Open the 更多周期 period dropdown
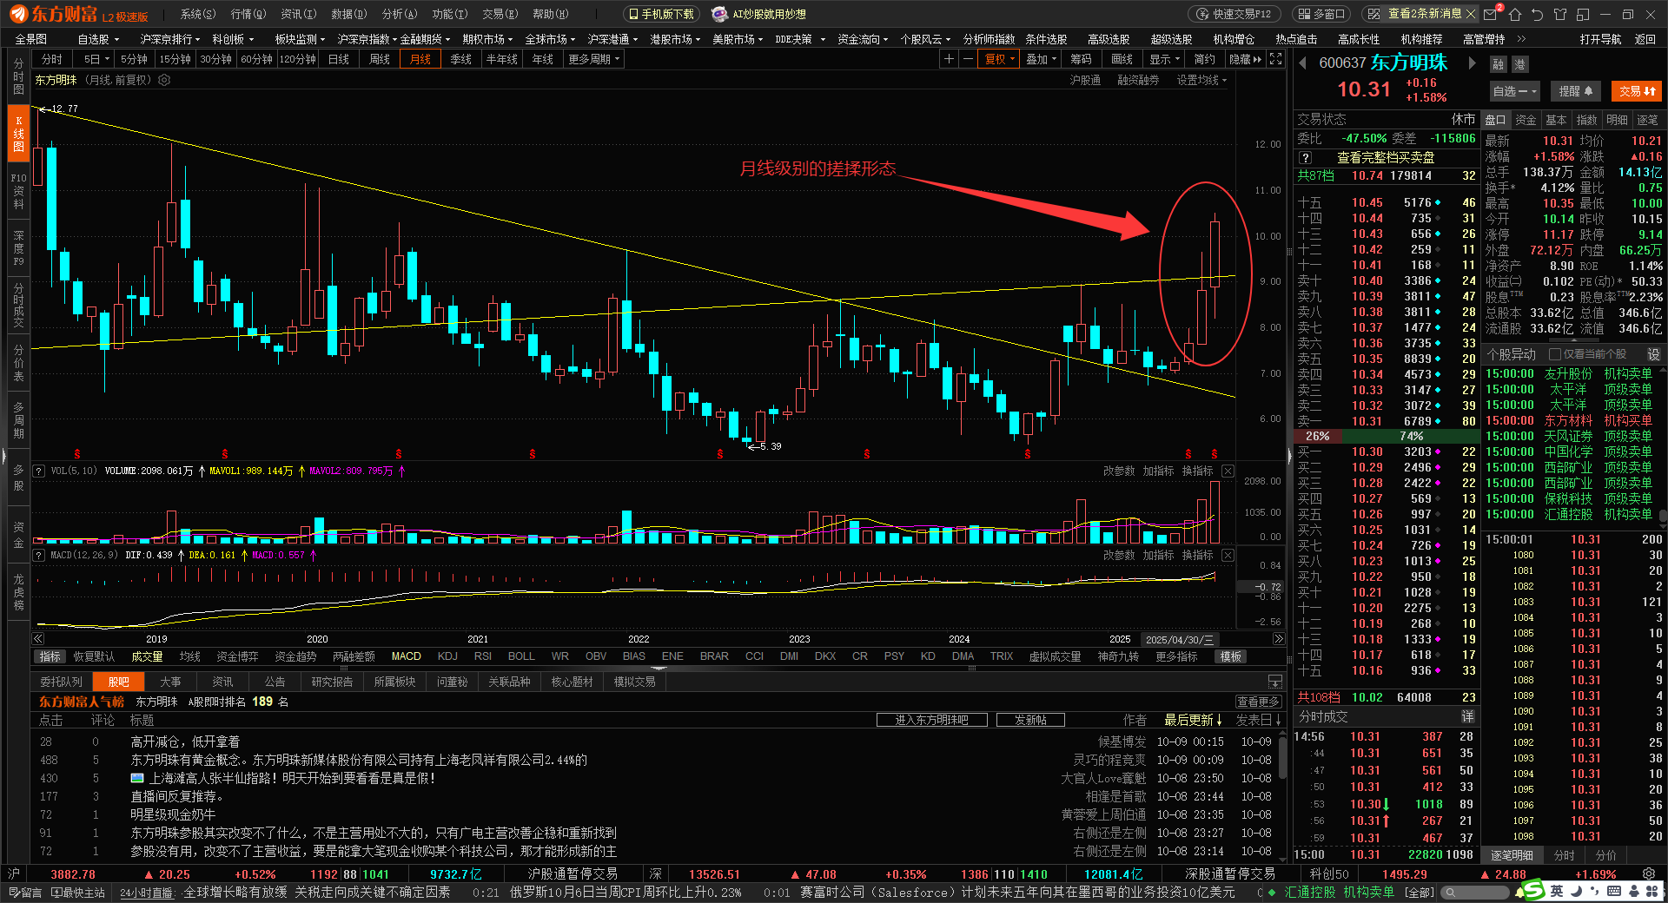Viewport: 1668px width, 903px height. (594, 59)
